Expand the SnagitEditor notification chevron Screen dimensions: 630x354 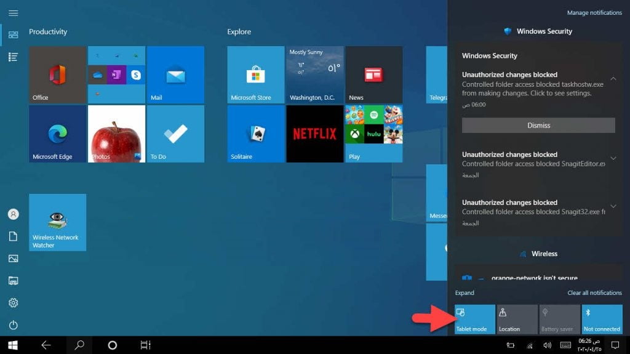tap(613, 158)
